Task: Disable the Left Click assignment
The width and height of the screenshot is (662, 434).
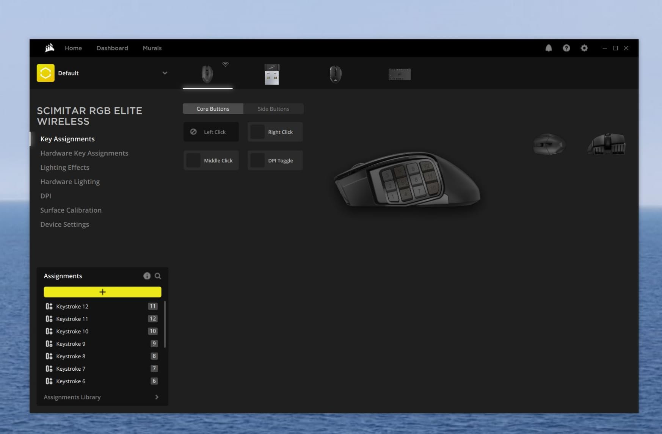Action: pos(193,132)
